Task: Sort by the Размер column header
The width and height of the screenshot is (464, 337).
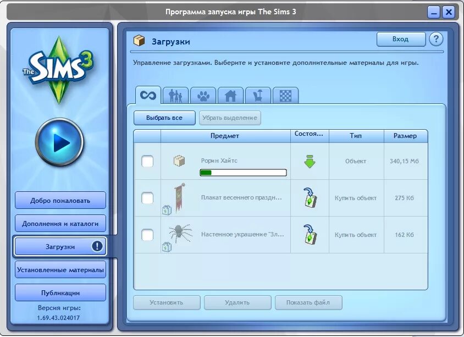Action: pyautogui.click(x=406, y=136)
